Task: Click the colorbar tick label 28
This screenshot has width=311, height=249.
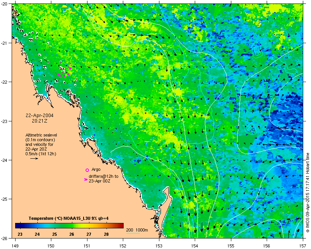Action: point(106,234)
